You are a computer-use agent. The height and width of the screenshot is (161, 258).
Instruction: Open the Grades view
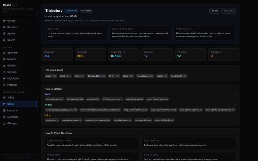(19, 65)
